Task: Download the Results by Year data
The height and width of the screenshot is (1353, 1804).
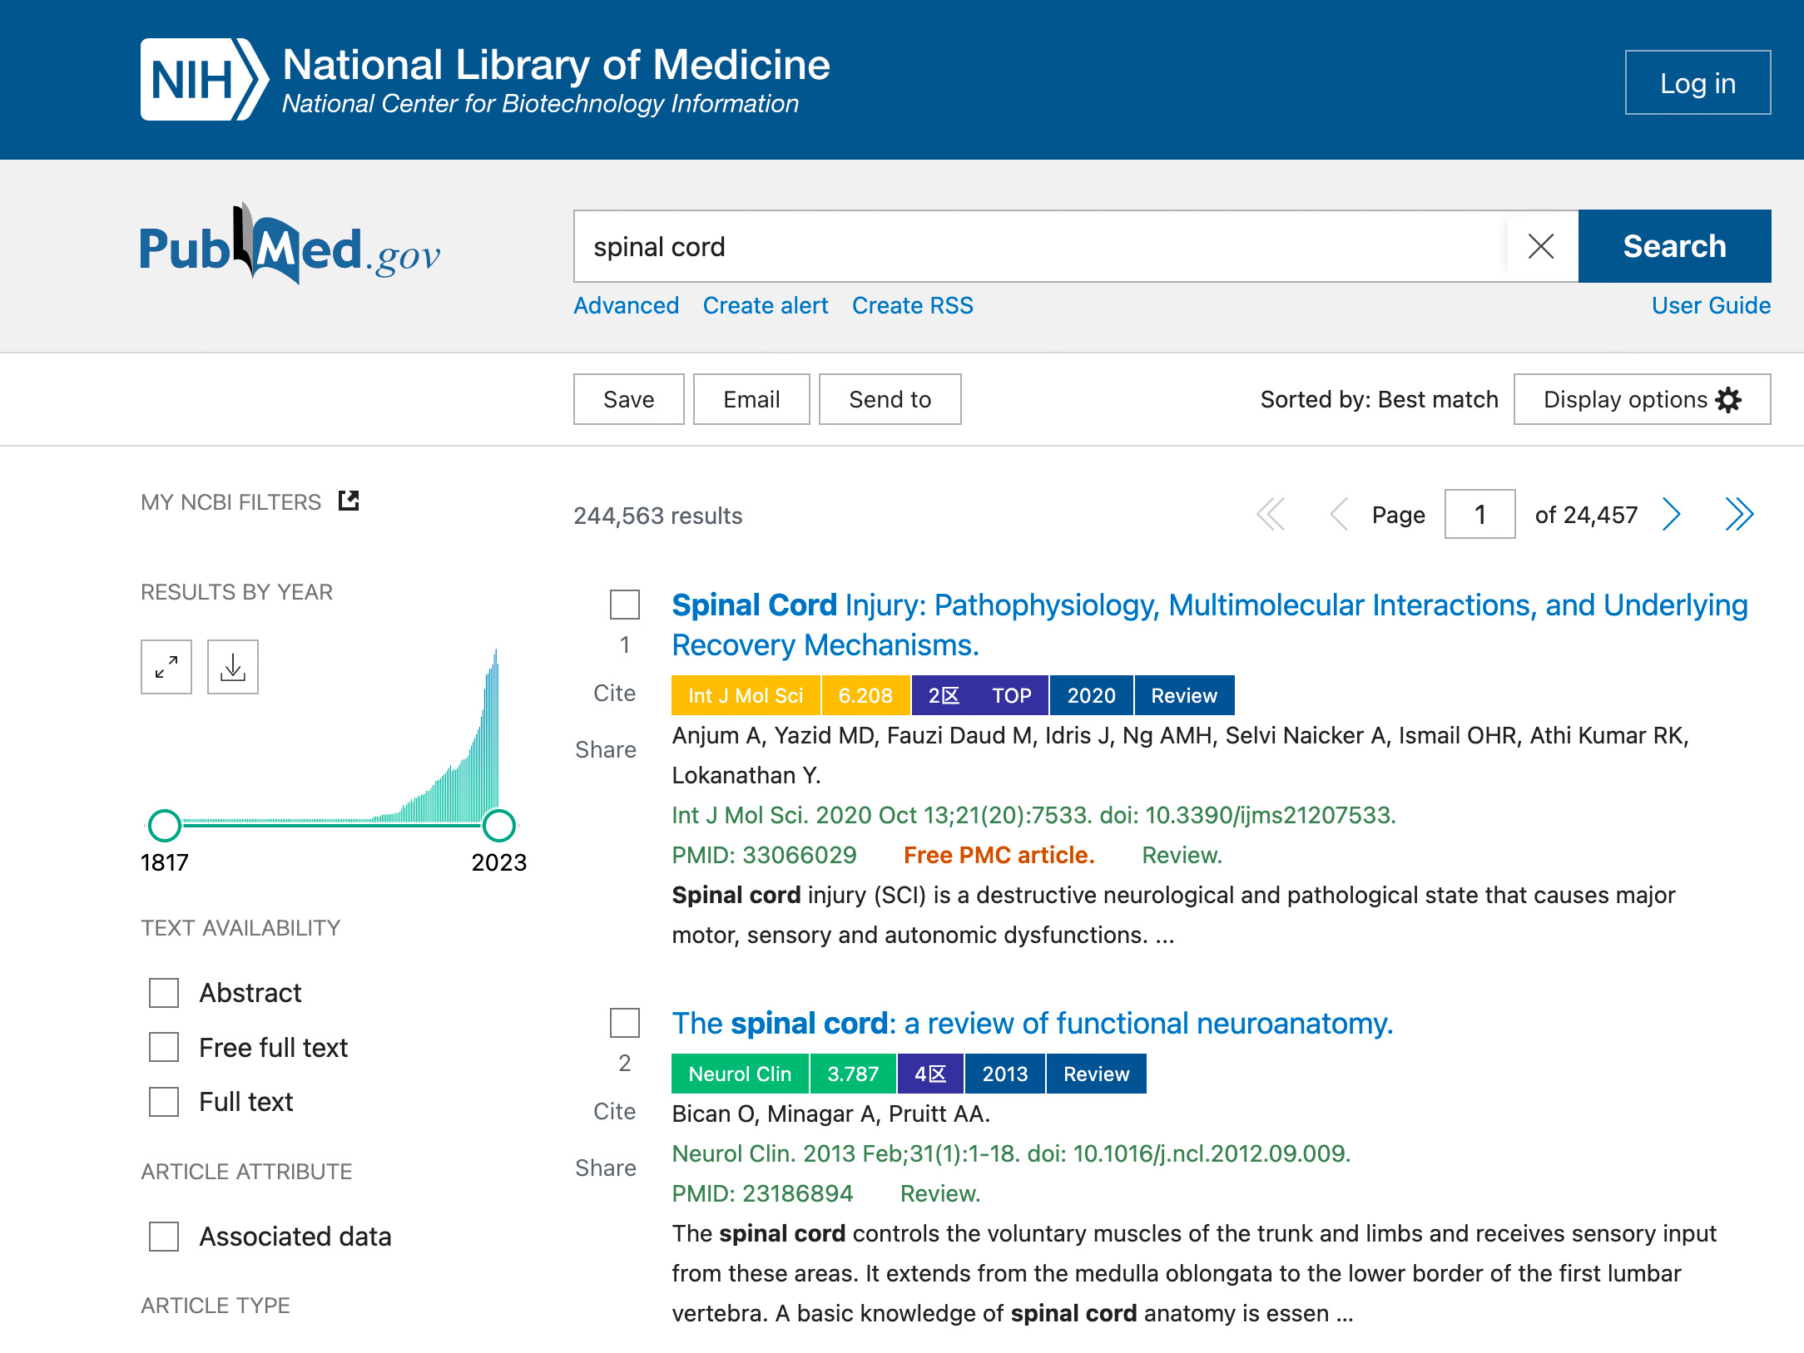Action: point(232,666)
